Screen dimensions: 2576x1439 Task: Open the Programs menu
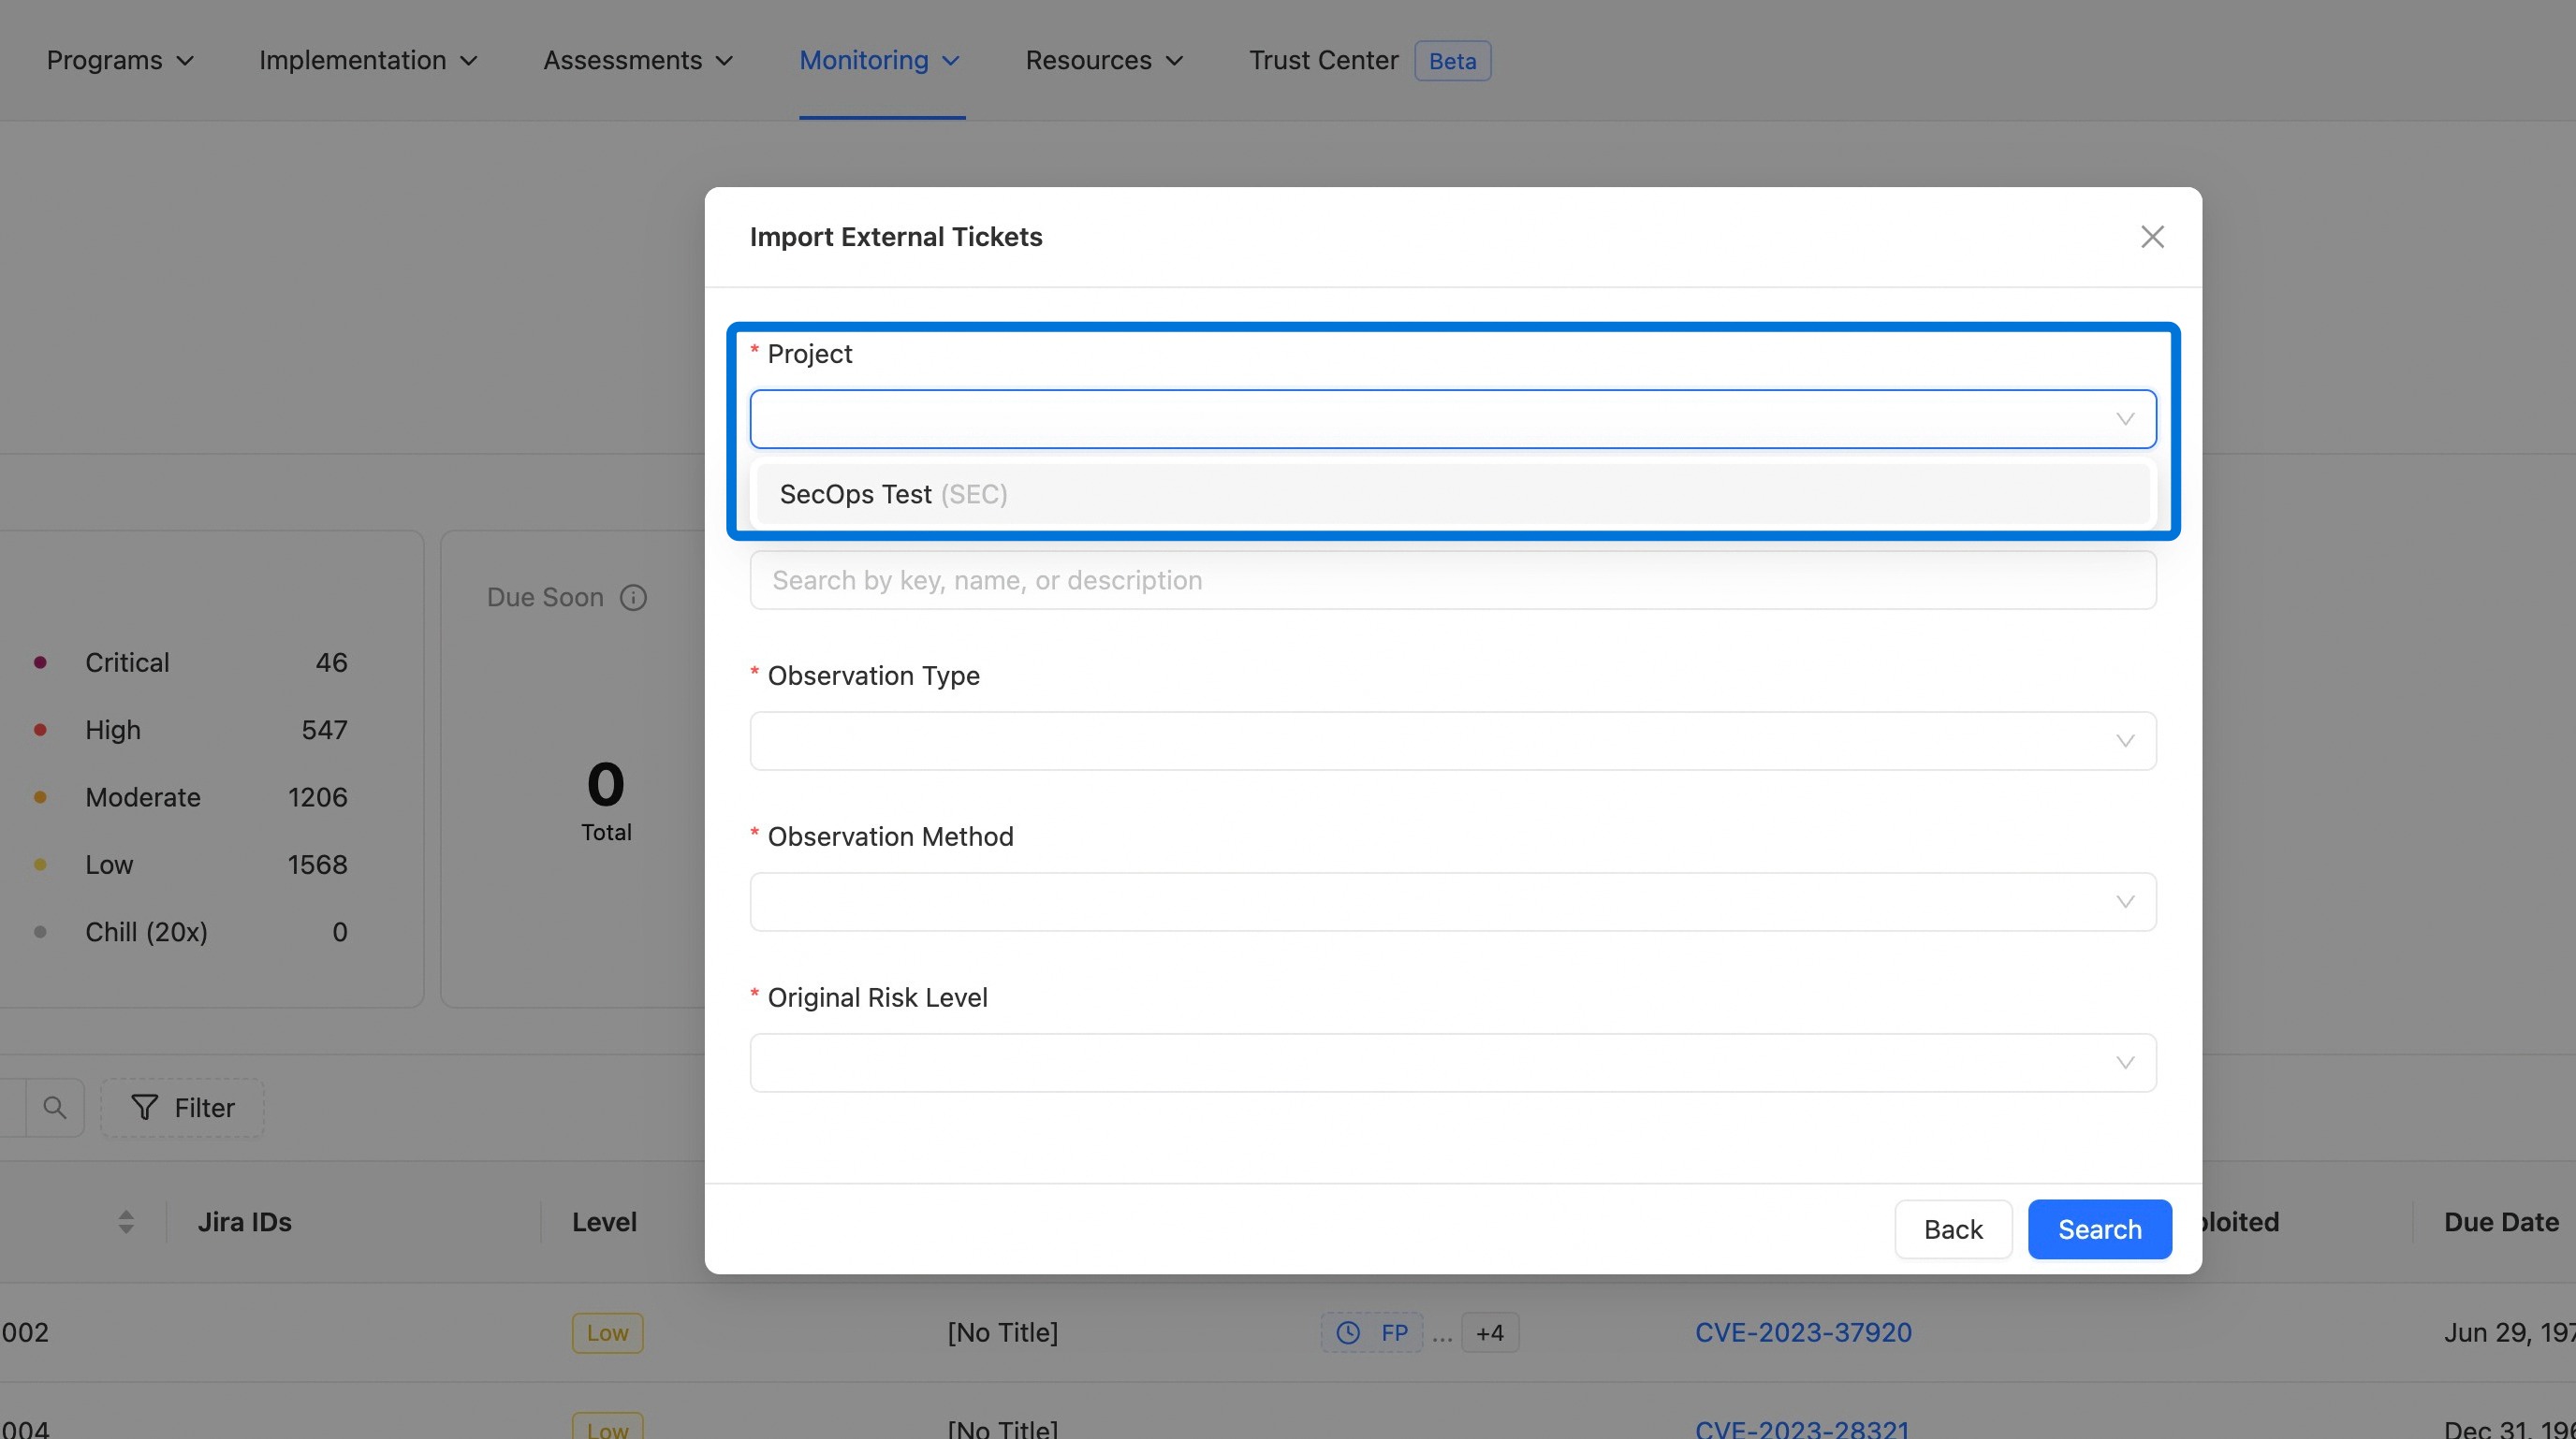coord(120,60)
